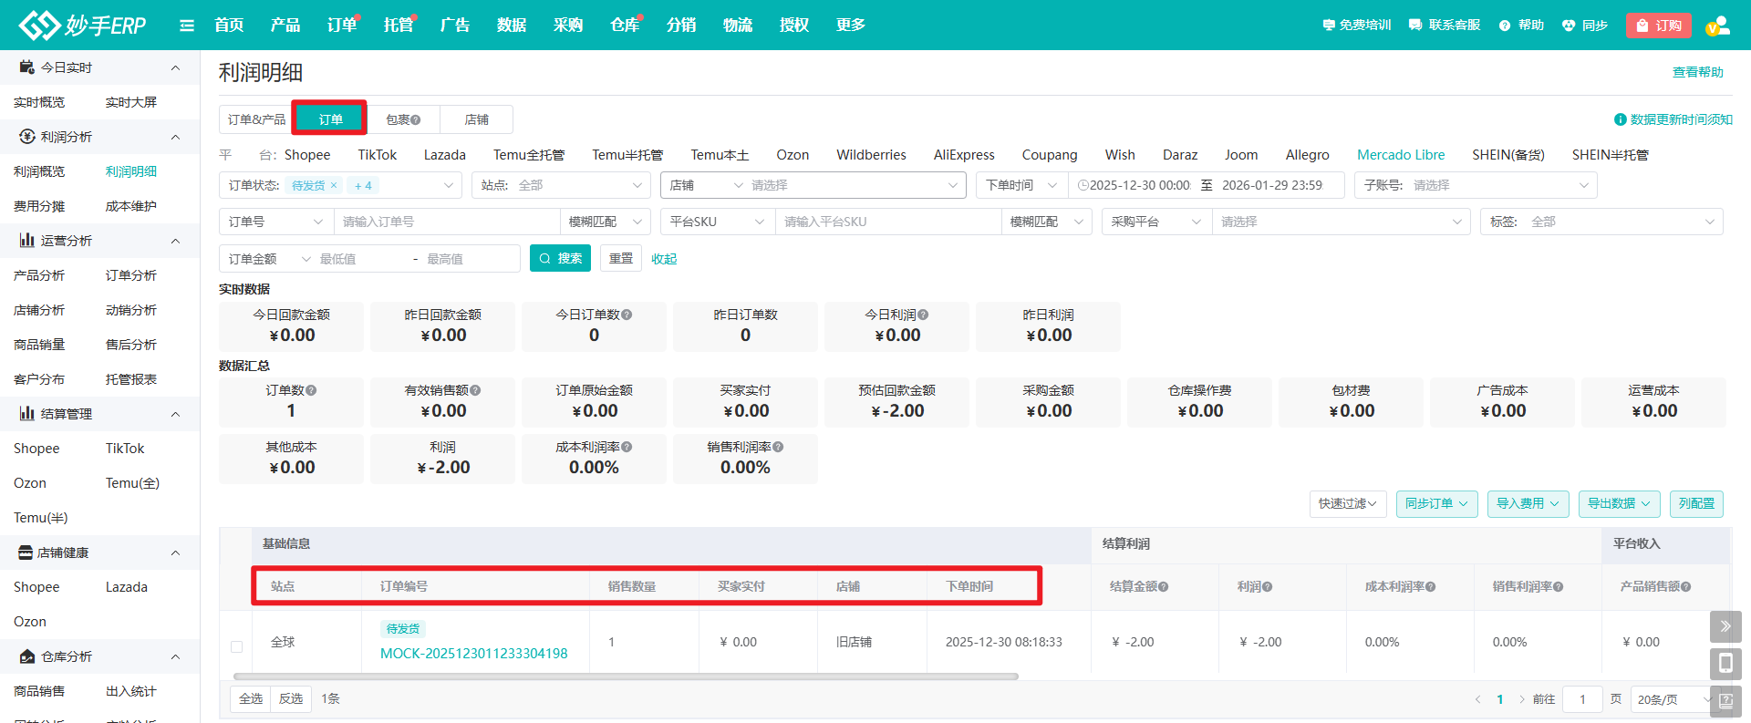Click the help question icon beside 今日订单数
The image size is (1751, 723).
point(627,315)
